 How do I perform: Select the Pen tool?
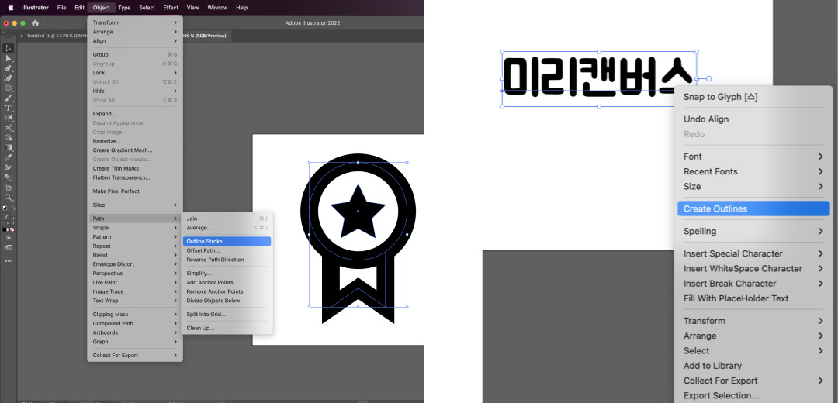[x=8, y=68]
